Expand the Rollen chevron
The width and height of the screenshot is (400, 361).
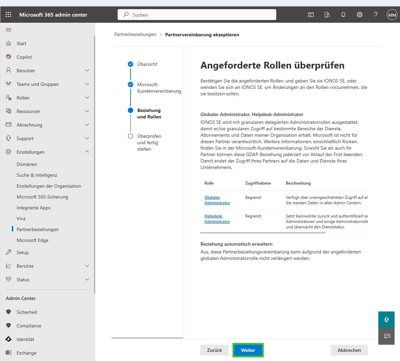(x=87, y=97)
